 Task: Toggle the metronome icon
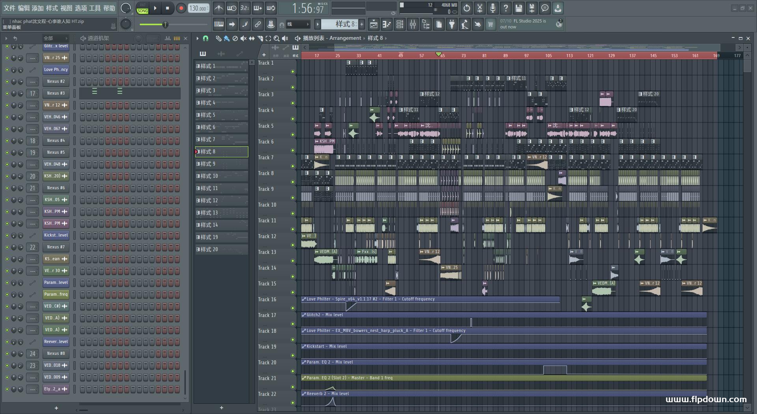pyautogui.click(x=218, y=8)
